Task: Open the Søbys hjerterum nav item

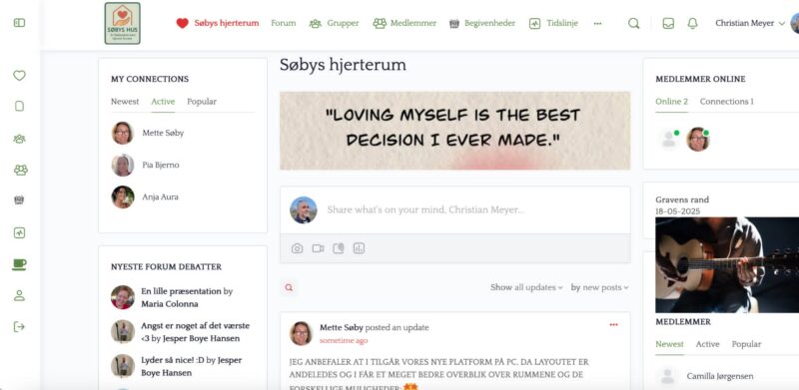Action: coord(218,23)
